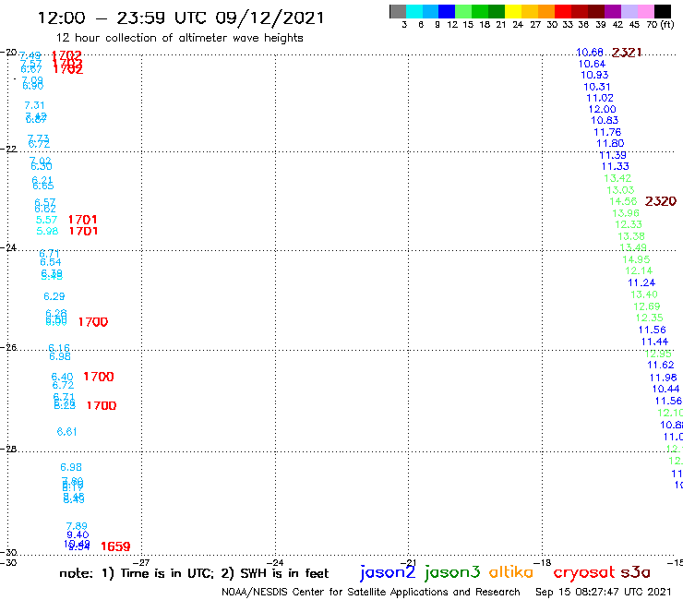Click the wave height value '12.00'

pyautogui.click(x=602, y=109)
